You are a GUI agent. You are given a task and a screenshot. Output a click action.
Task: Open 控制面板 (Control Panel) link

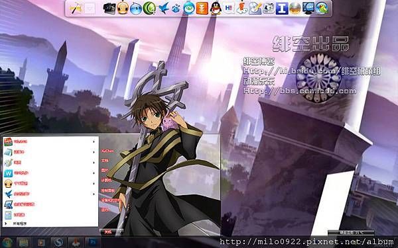coord(108,190)
